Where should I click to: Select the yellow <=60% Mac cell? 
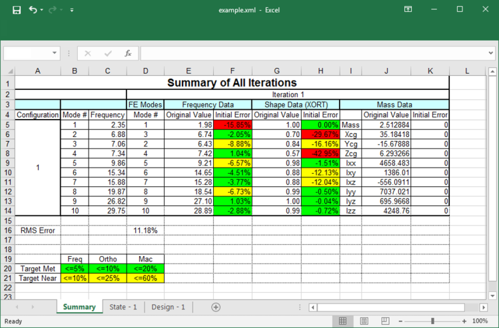pos(145,278)
